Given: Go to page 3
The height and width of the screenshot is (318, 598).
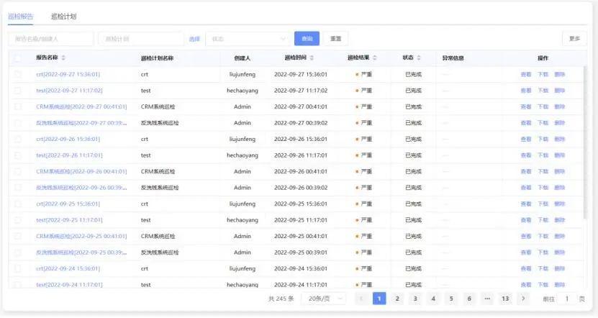Looking at the screenshot, I should point(415,299).
